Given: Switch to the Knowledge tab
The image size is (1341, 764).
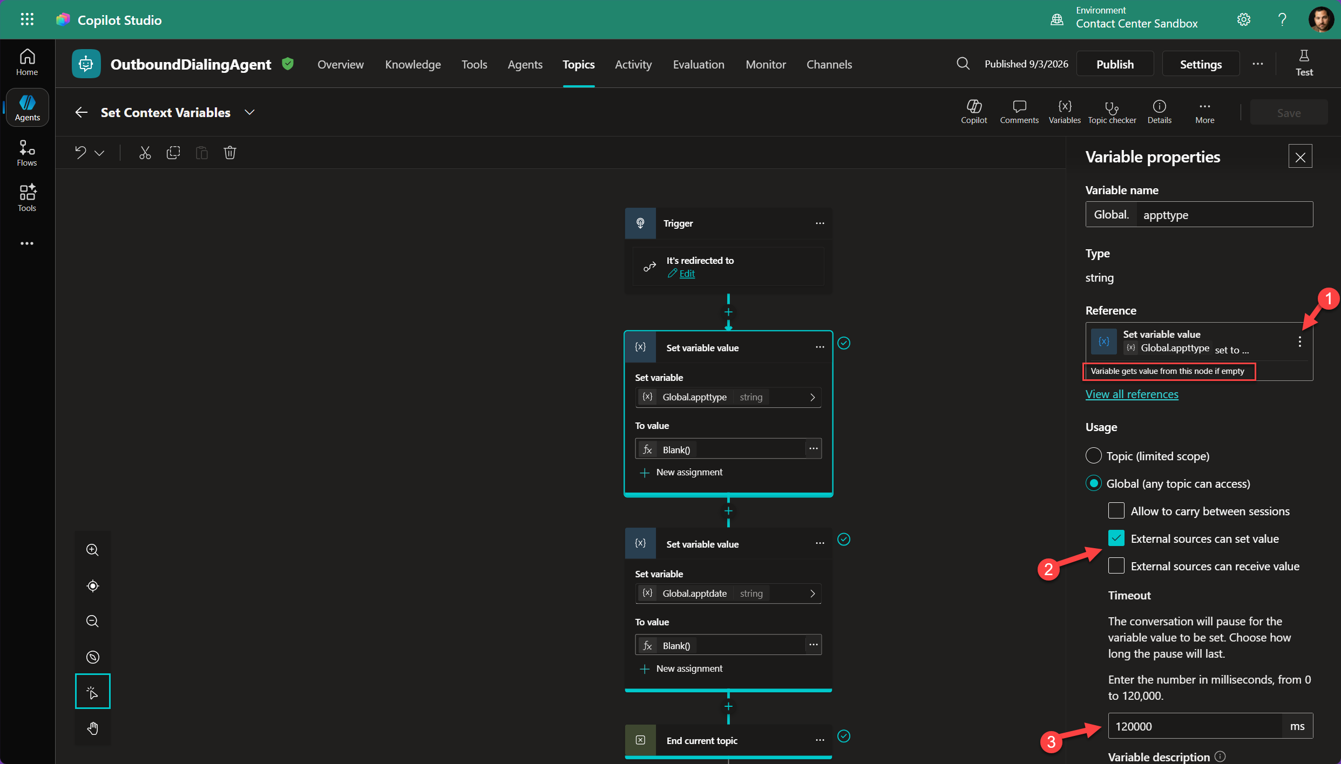Looking at the screenshot, I should 413,64.
